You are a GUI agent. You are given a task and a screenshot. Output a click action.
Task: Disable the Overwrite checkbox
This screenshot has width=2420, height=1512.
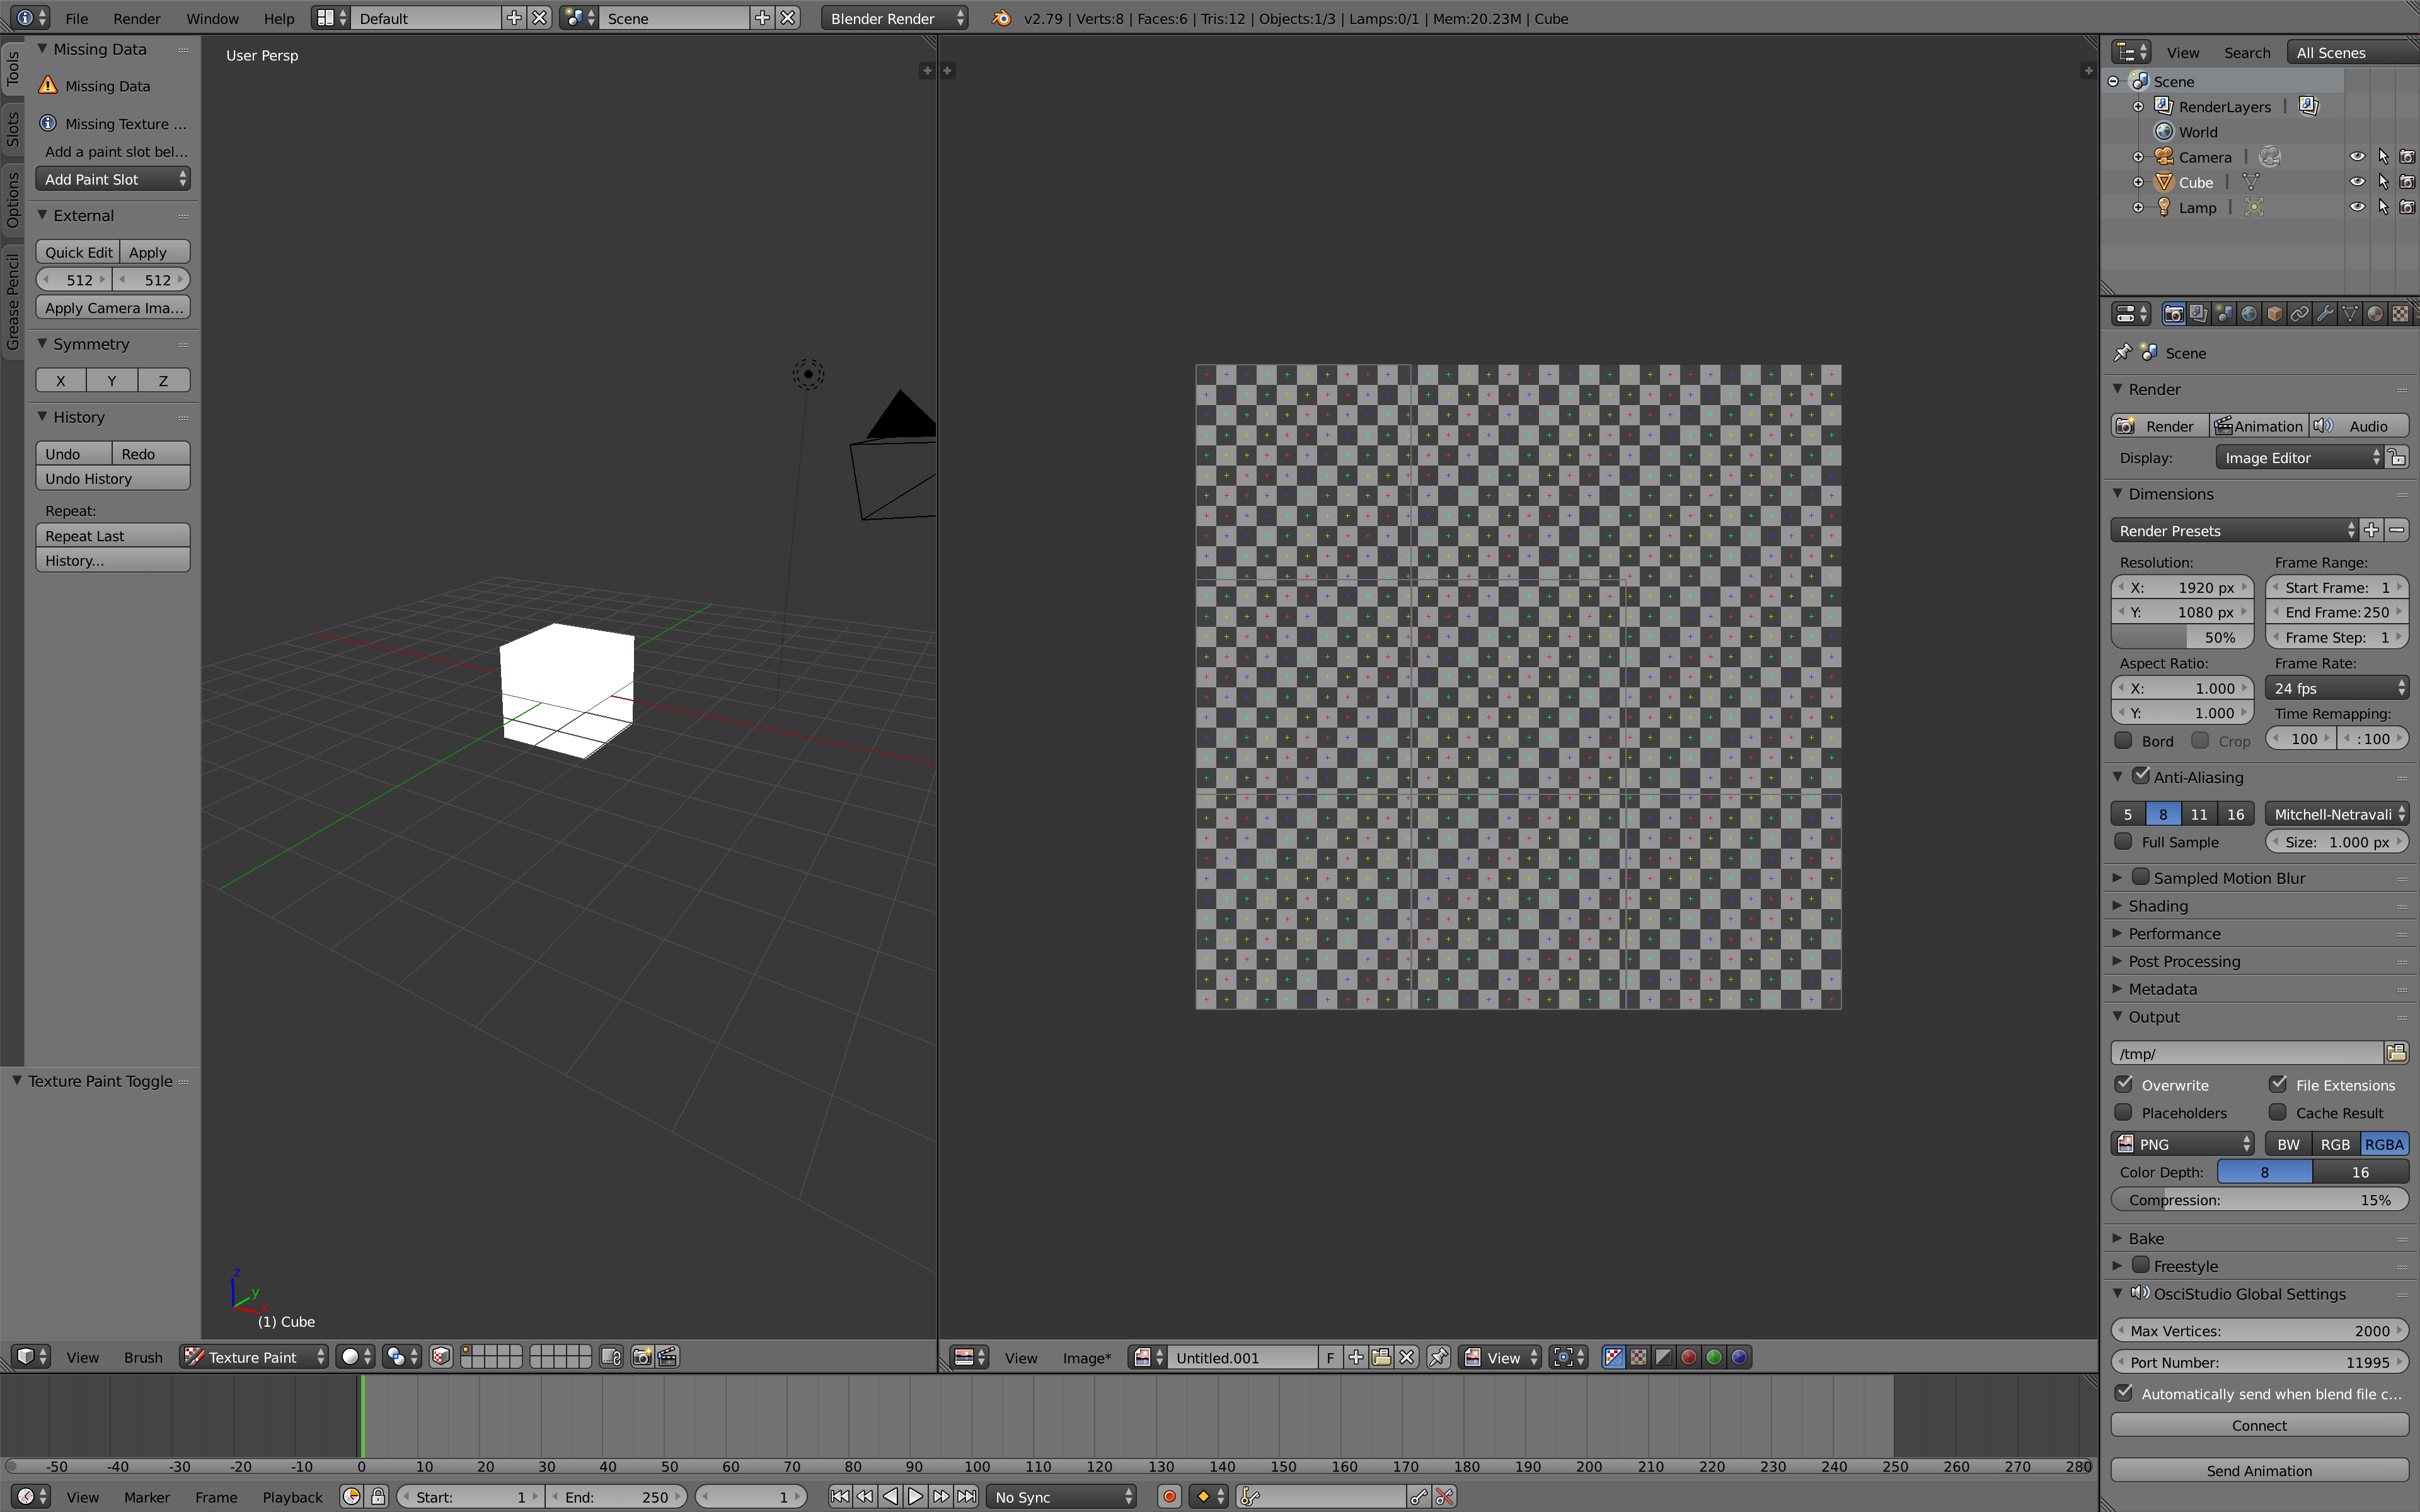click(2124, 1084)
